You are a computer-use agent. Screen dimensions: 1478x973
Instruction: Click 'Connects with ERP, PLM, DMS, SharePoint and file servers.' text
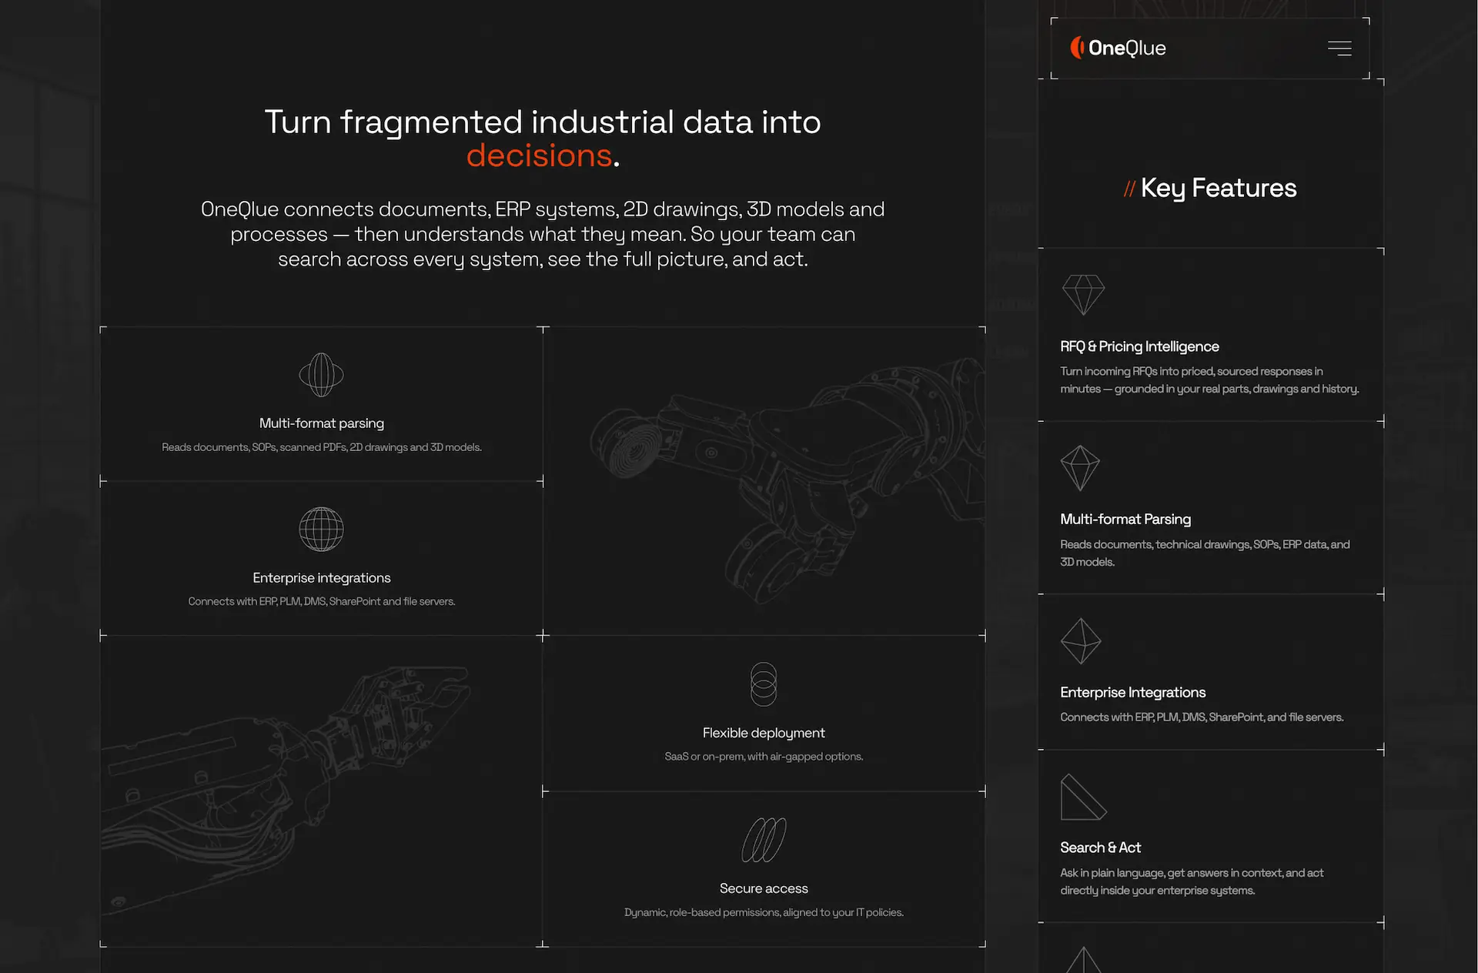coord(322,601)
